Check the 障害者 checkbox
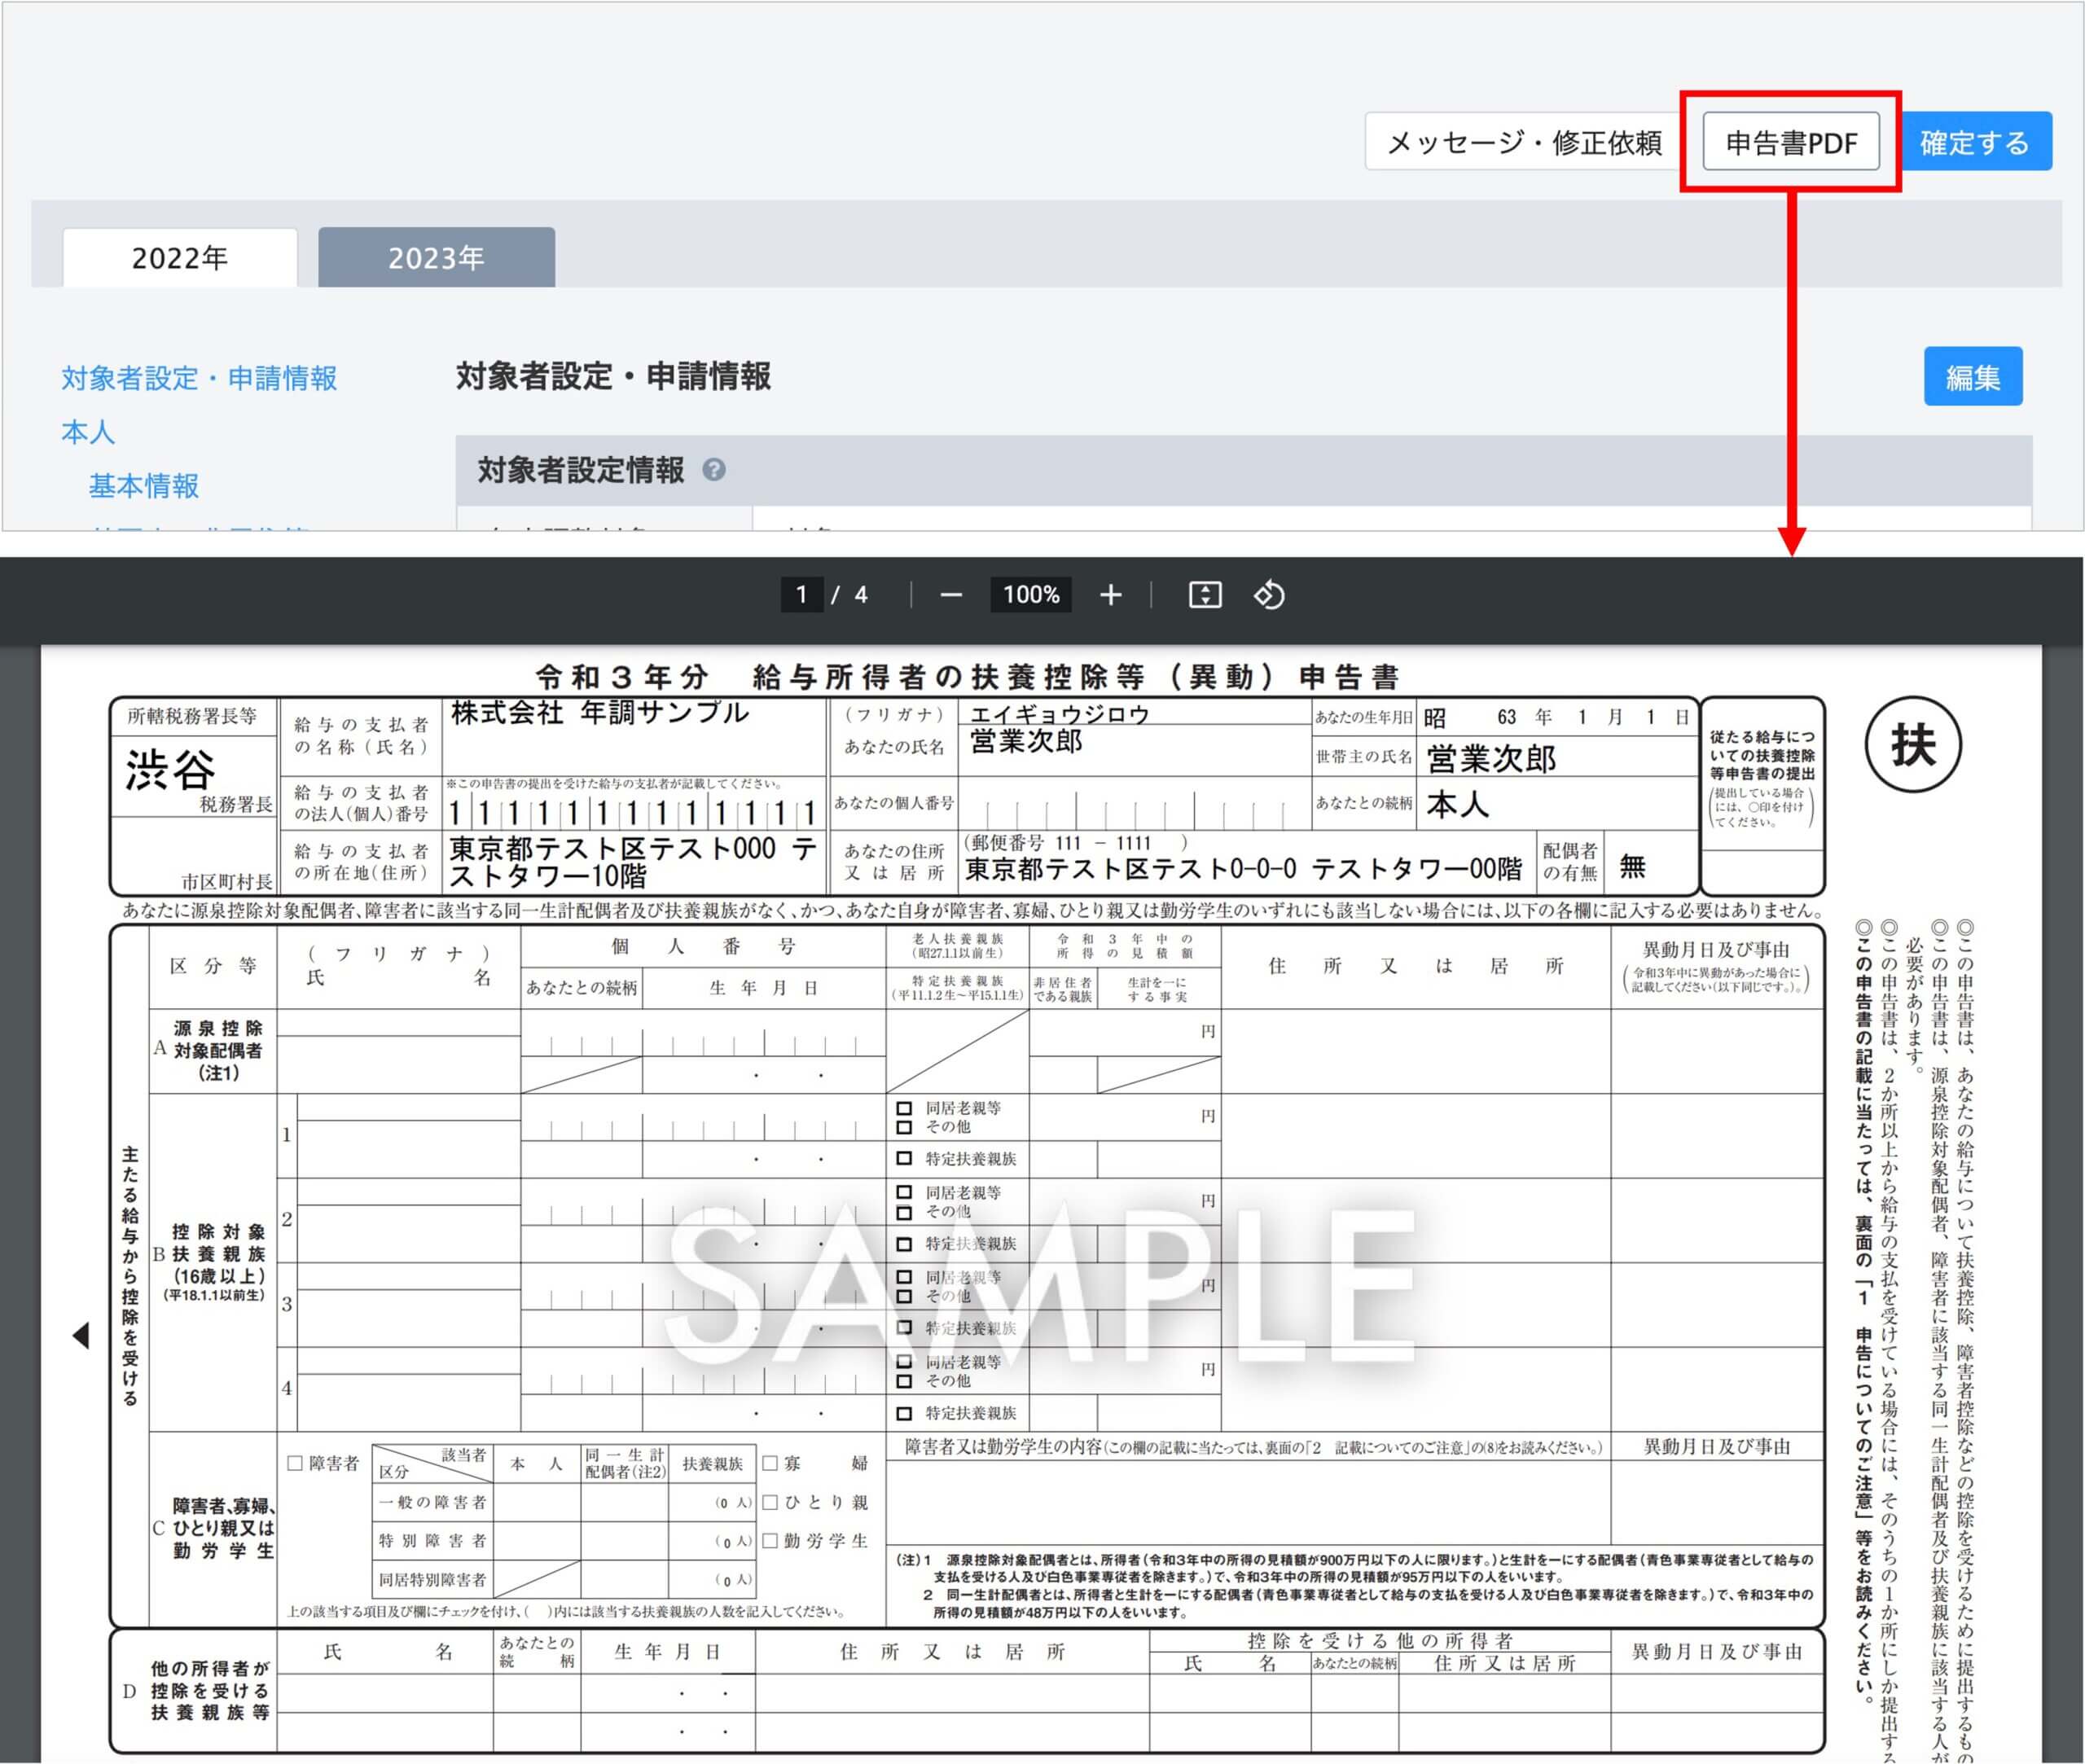2085x1764 pixels. [295, 1463]
